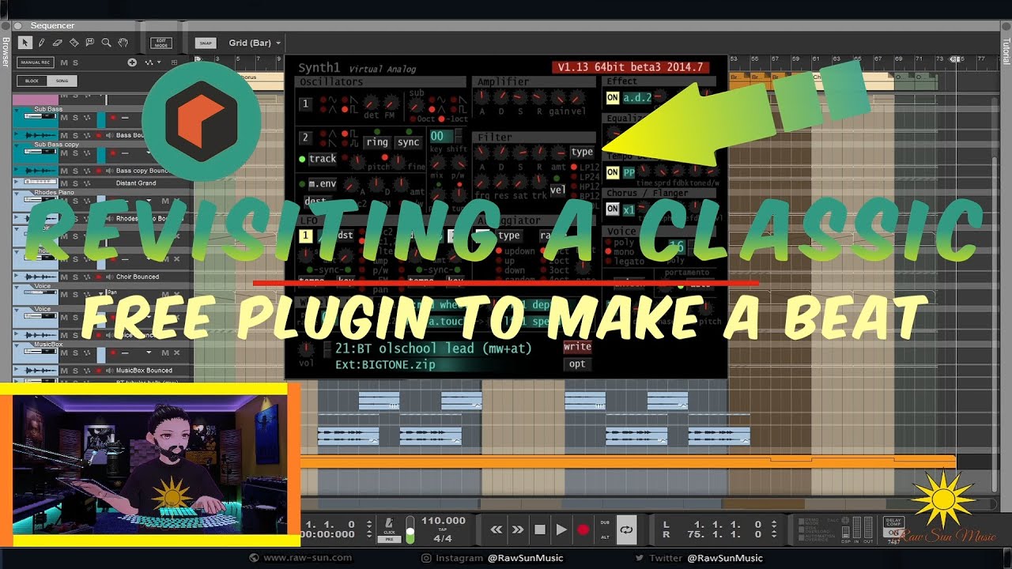This screenshot has width=1012, height=569.
Task: Collapse the Sub Bass track
Action: coord(17,108)
